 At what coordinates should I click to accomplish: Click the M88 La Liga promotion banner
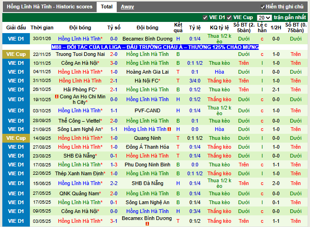tap(155, 47)
